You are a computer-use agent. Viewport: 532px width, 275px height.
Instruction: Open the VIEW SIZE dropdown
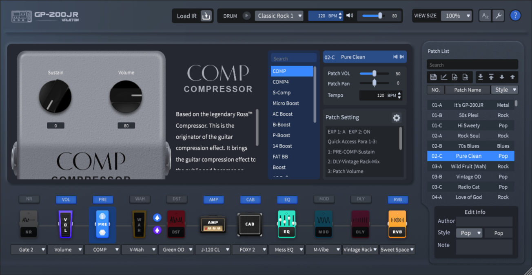click(457, 15)
